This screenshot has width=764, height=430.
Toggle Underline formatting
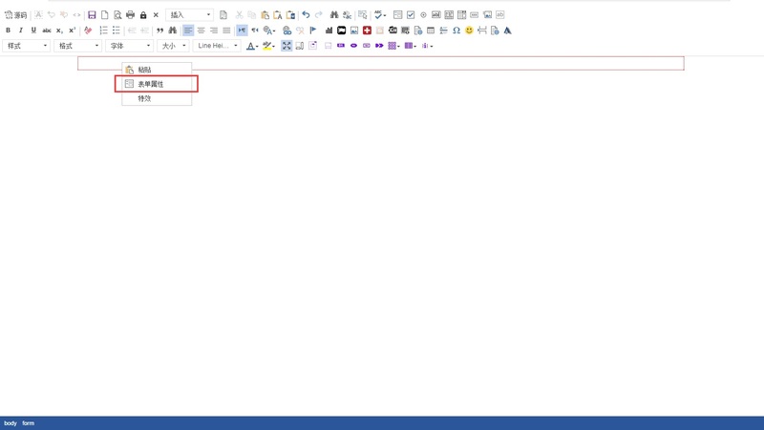33,31
